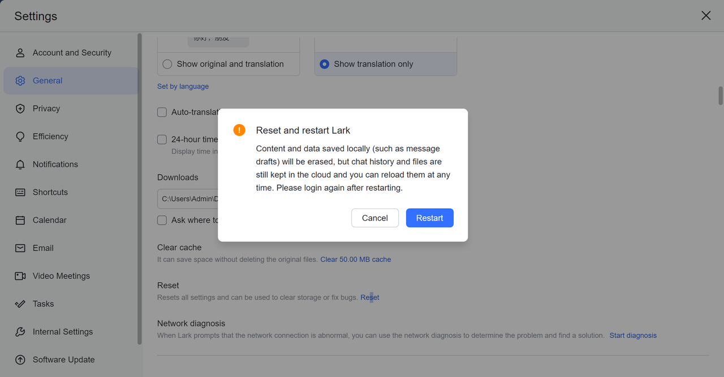
Task: Open the Calendar settings tab
Action: click(49, 220)
